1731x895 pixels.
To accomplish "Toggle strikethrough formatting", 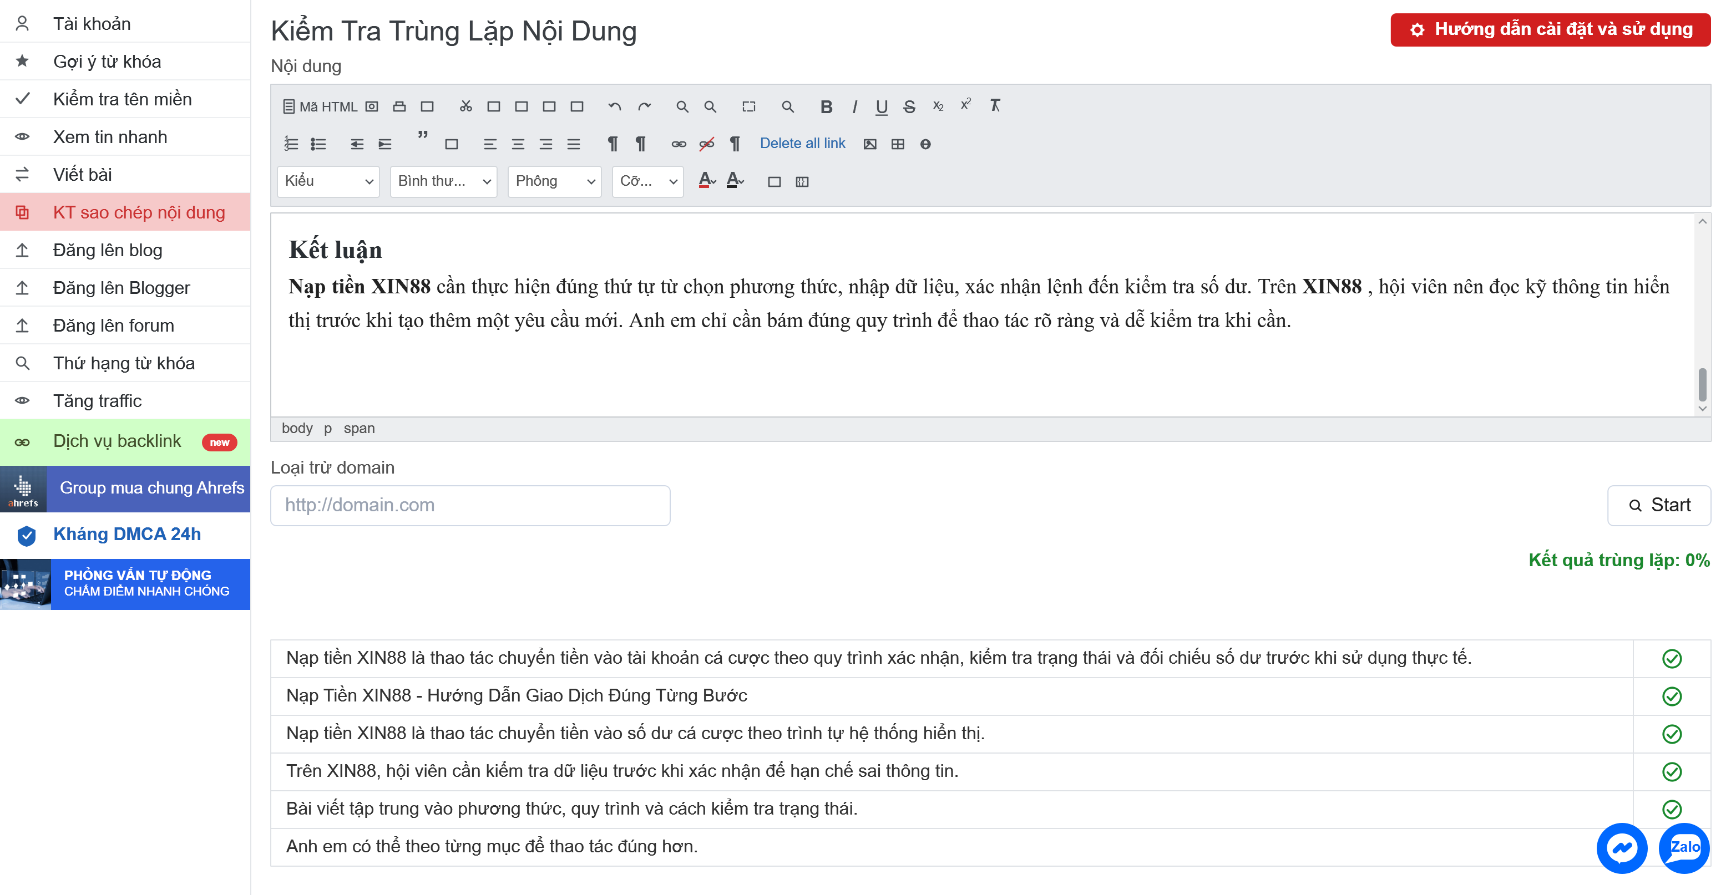I will click(909, 107).
